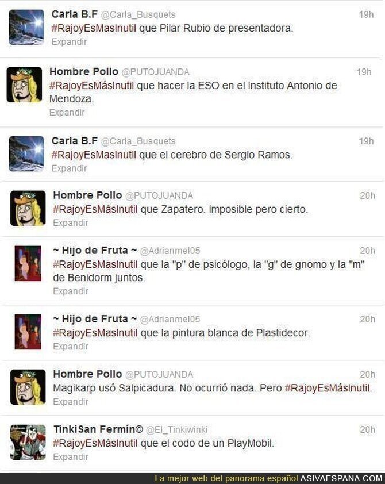
Task: Expand the PlayMobil codo tweet
Action: tap(71, 456)
